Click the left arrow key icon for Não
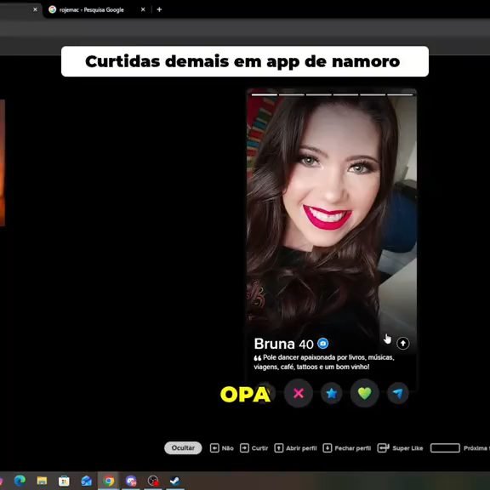Screen dimensions: 490x490 (214, 447)
